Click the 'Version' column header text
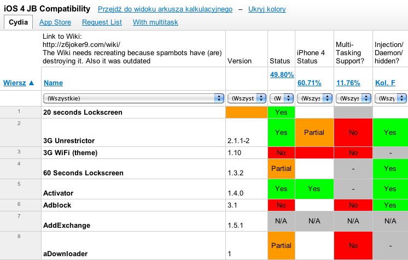The height and width of the screenshot is (260, 408). pyautogui.click(x=240, y=61)
